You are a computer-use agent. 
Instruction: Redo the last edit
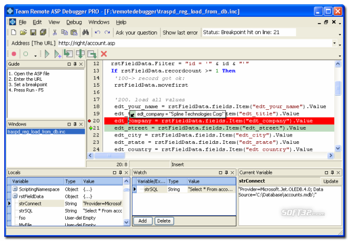coord(107,33)
